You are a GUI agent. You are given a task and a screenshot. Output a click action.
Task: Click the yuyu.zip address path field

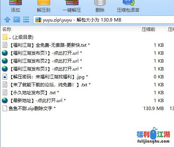pyautogui.click(x=103, y=20)
